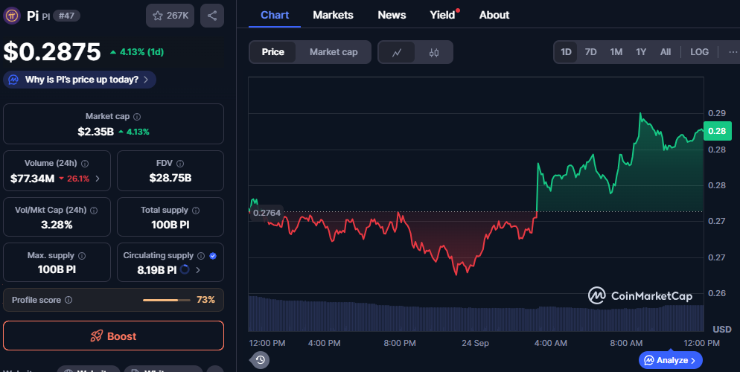This screenshot has width=740, height=372.
Task: Click the $0.2875 price heading
Action: point(52,52)
